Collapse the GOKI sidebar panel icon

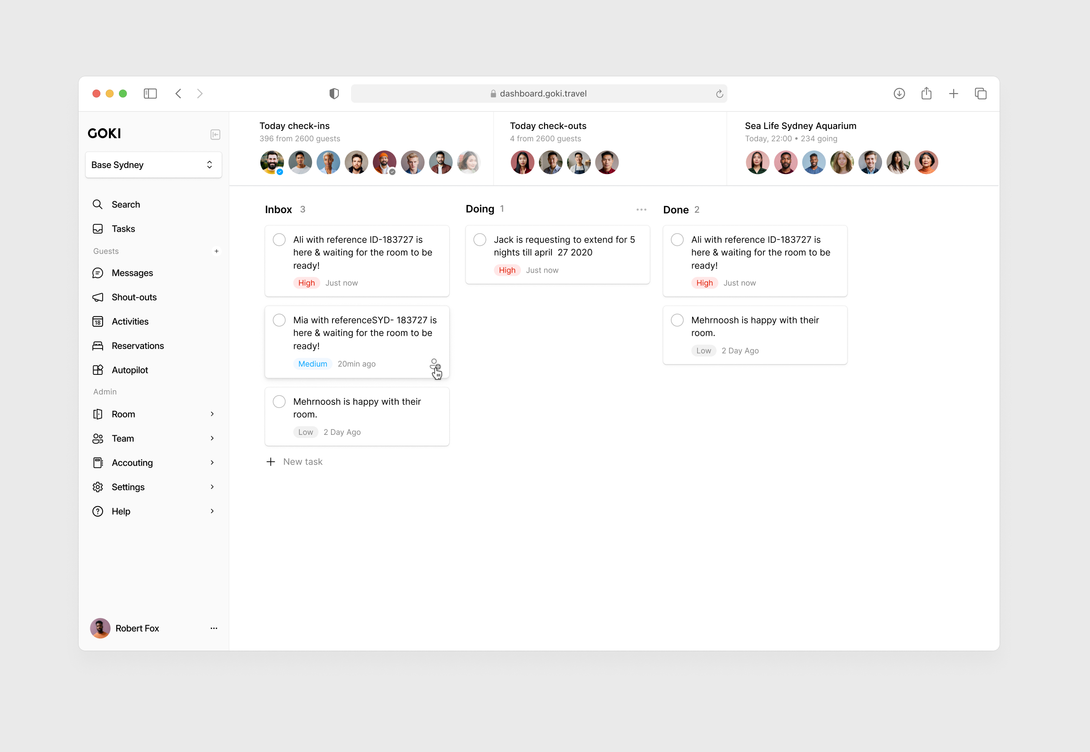[215, 135]
